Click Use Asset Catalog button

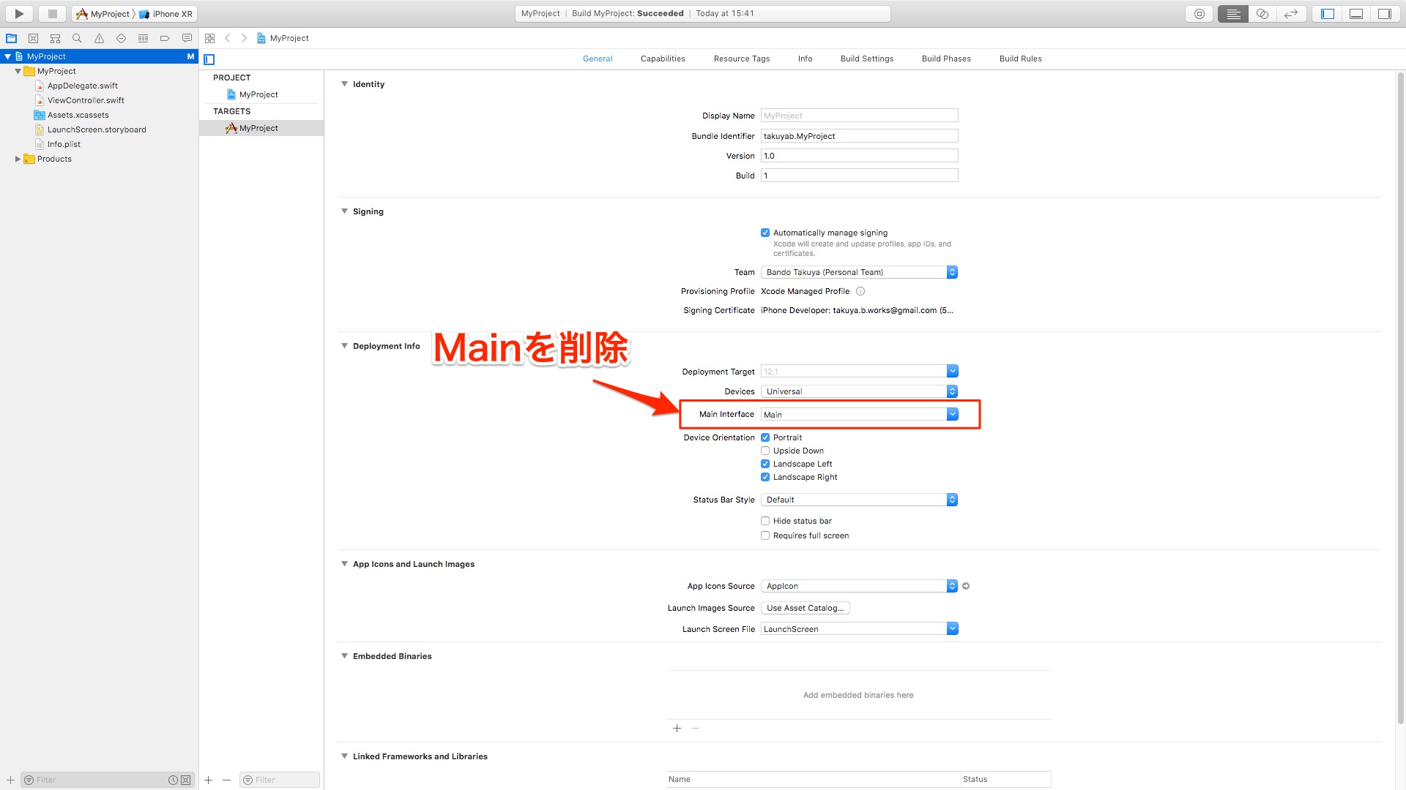(x=806, y=608)
